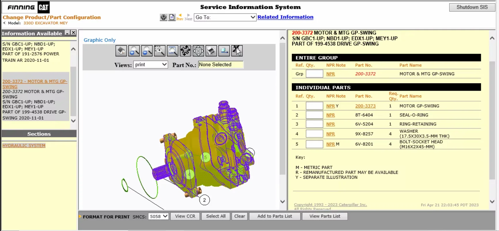Click the printer icon in graphic toolbar
This screenshot has height=231, width=499.
[211, 51]
